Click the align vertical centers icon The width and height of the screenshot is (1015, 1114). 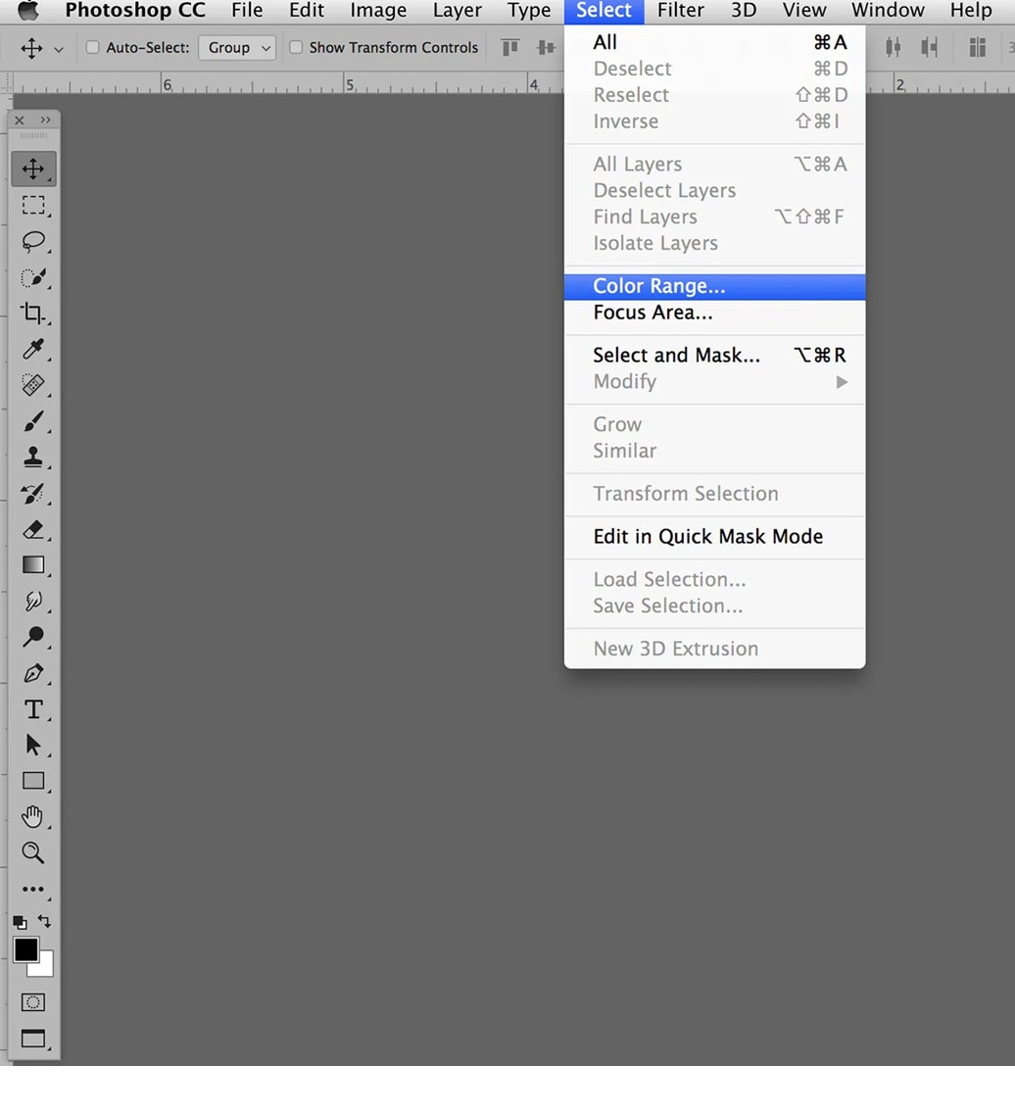(x=546, y=48)
